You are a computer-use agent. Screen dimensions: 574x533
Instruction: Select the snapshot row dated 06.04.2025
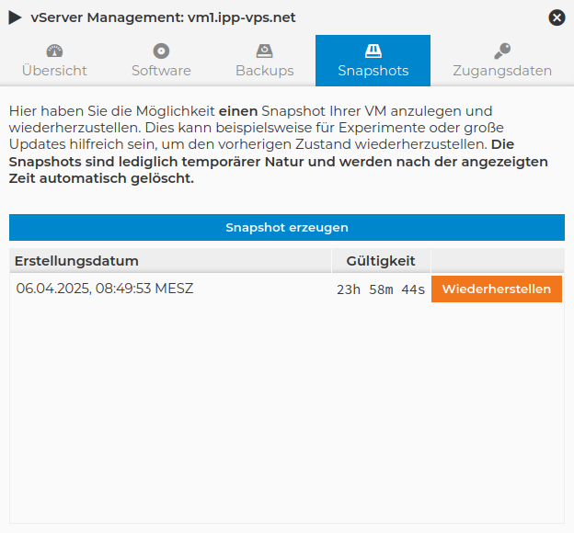tap(105, 289)
